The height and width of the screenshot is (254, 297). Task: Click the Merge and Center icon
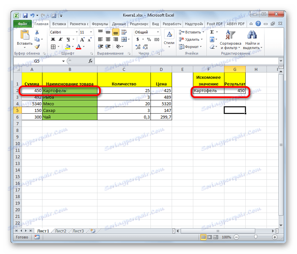click(124, 39)
